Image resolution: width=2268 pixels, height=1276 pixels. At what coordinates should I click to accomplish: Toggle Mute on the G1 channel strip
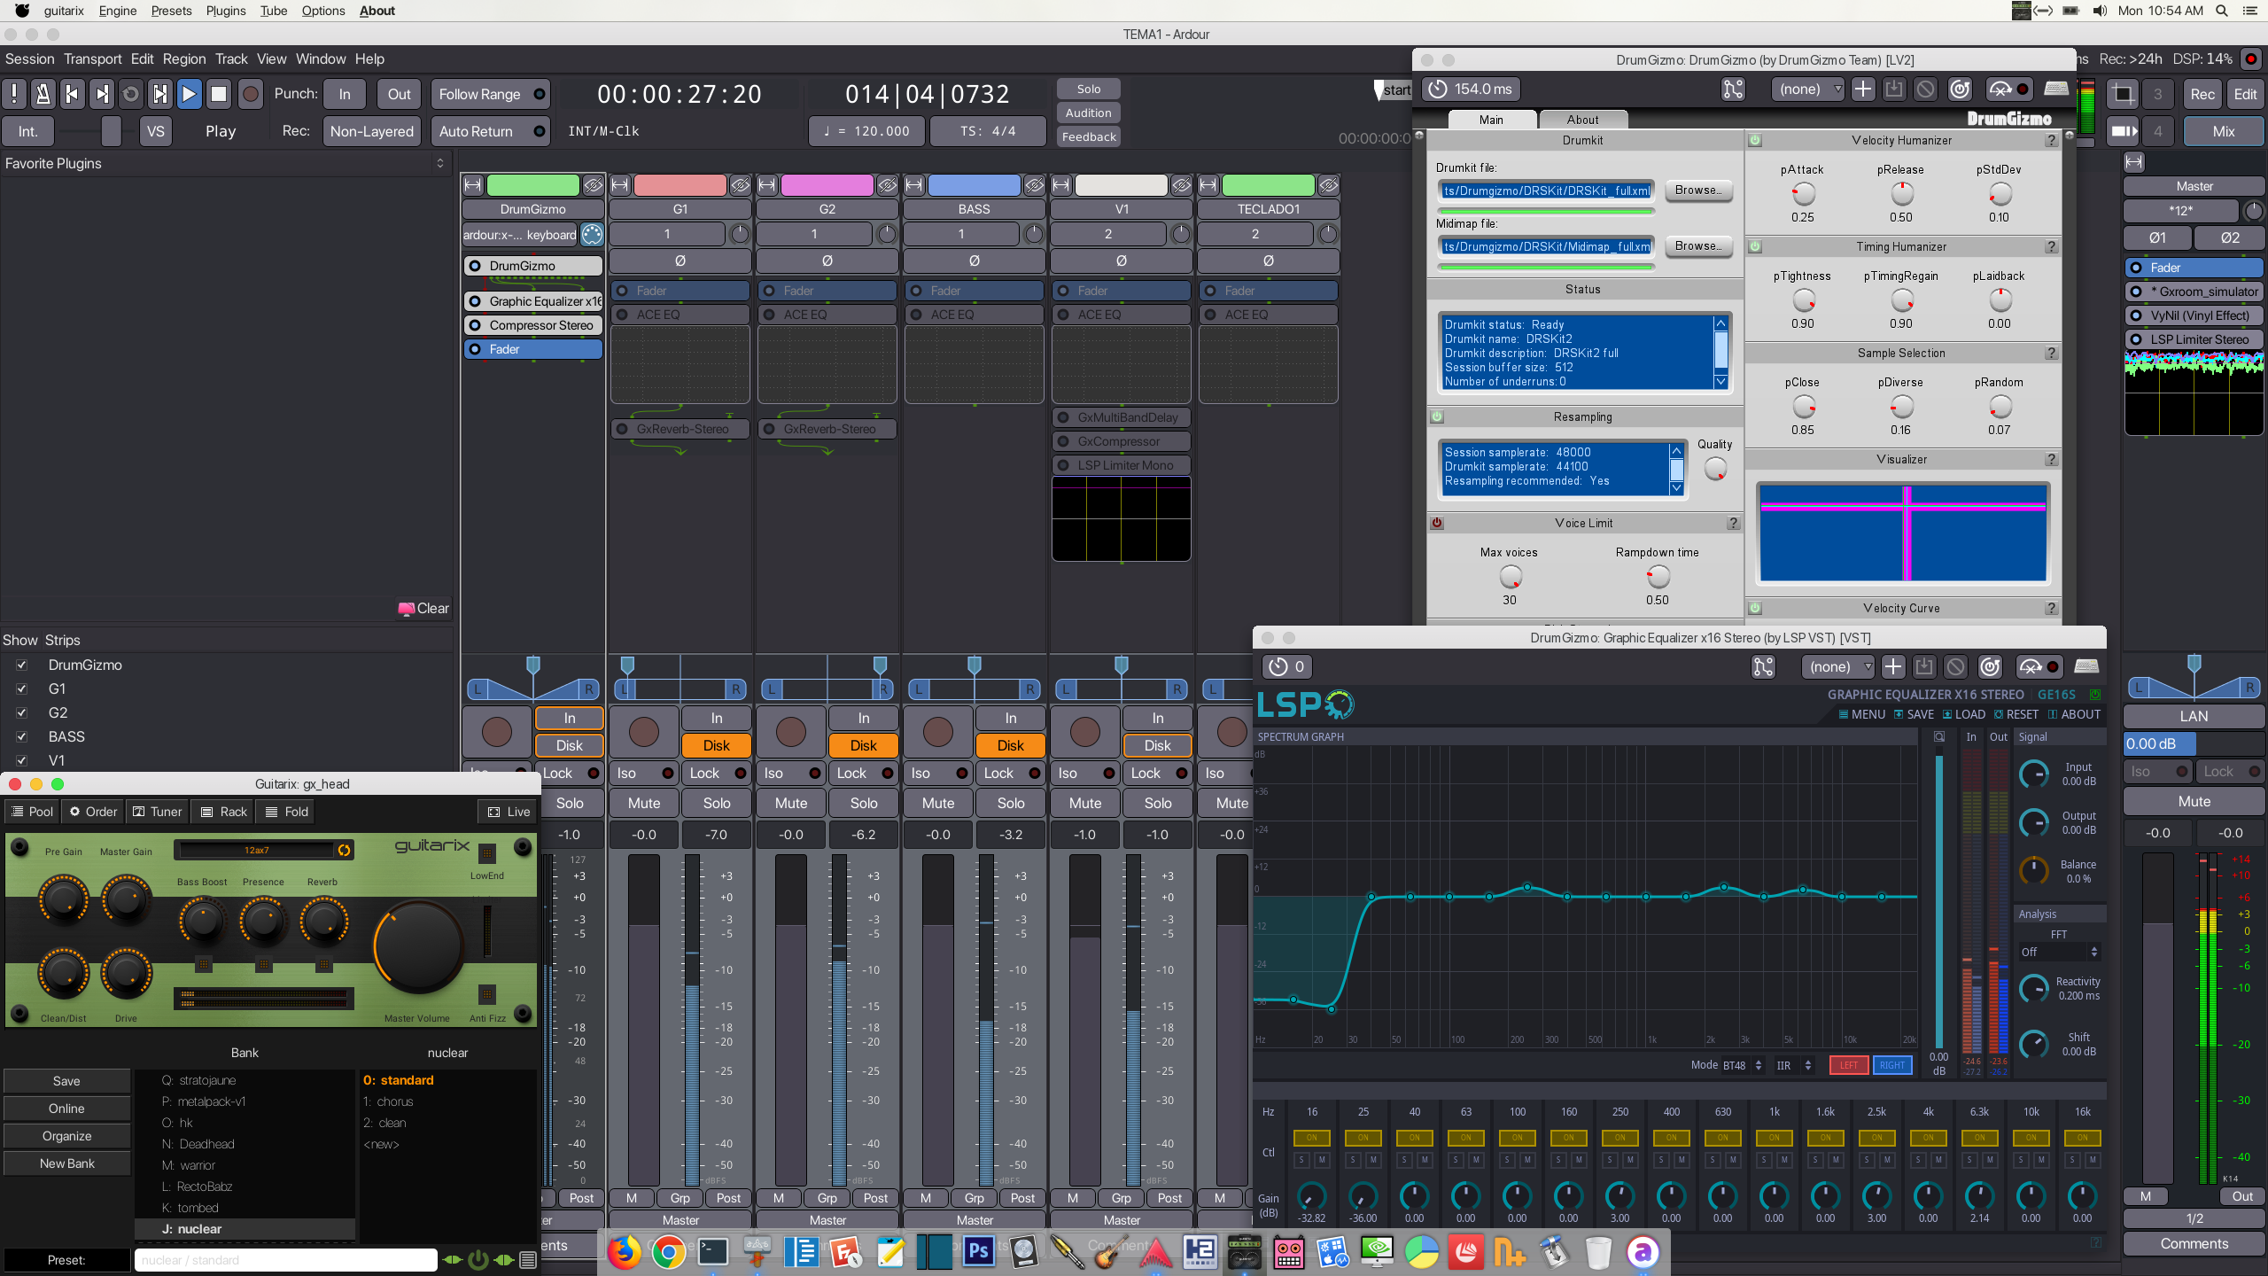tap(643, 802)
